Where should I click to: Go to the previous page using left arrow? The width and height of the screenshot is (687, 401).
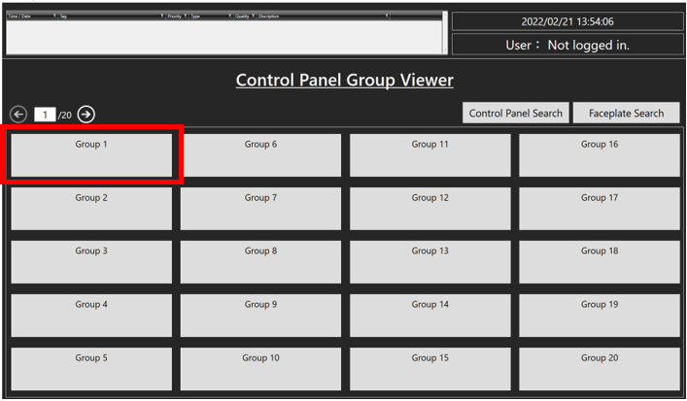(17, 115)
